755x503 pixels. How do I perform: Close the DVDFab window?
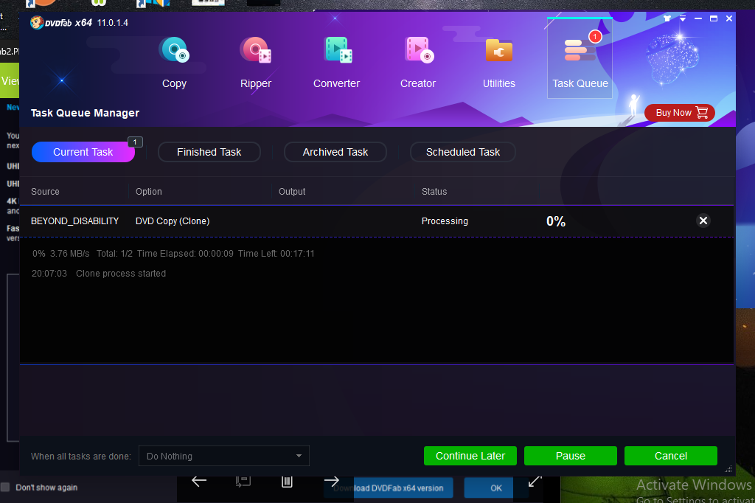729,18
